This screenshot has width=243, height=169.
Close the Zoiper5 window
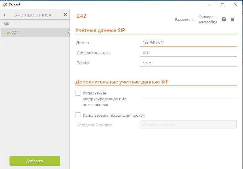(x=236, y=5)
